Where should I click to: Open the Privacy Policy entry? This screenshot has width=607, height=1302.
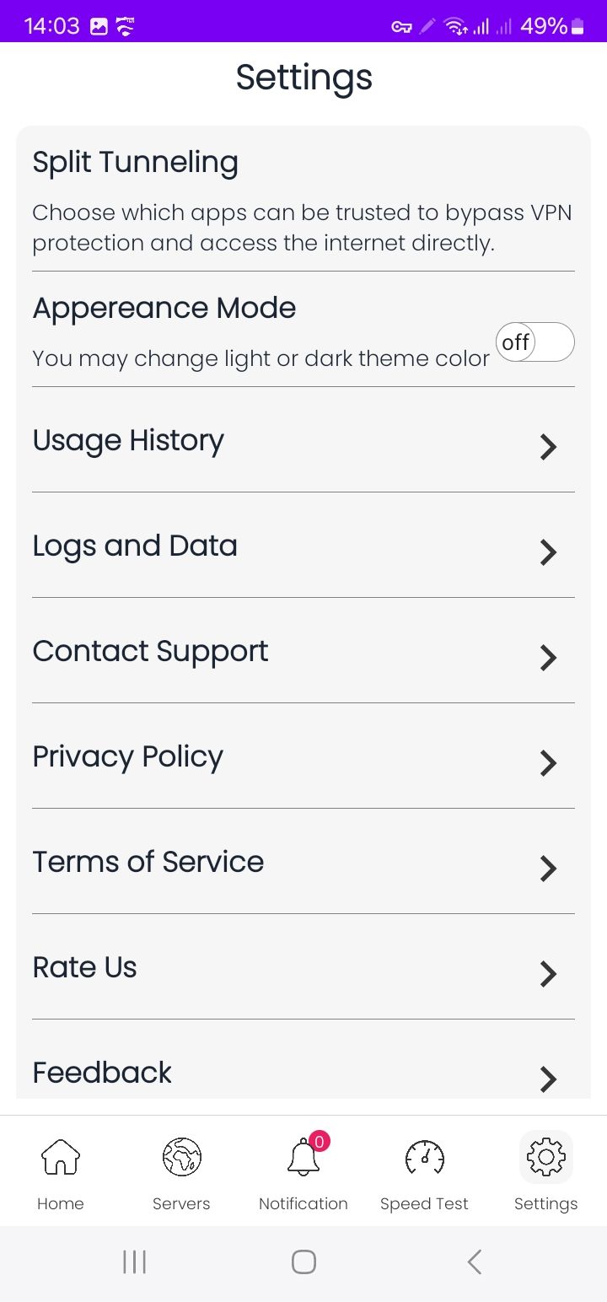[128, 756]
